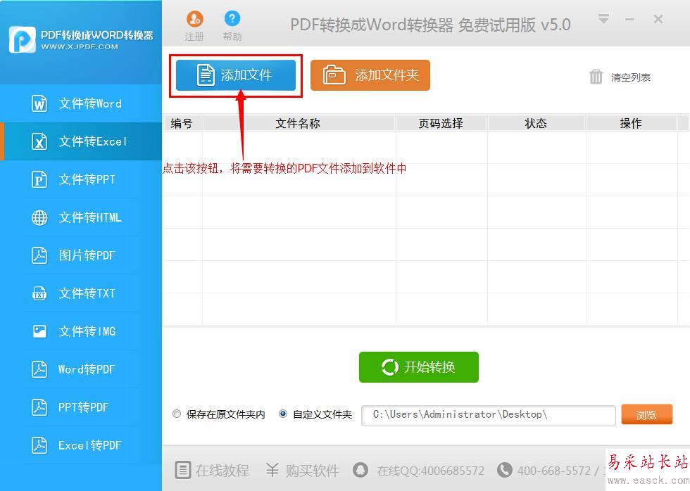Click the 状态 column header
Screen dimensions: 690x491
coord(537,124)
